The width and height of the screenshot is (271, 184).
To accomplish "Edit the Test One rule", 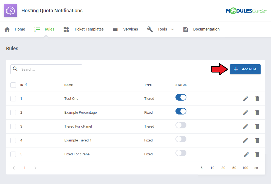I will pyautogui.click(x=246, y=99).
